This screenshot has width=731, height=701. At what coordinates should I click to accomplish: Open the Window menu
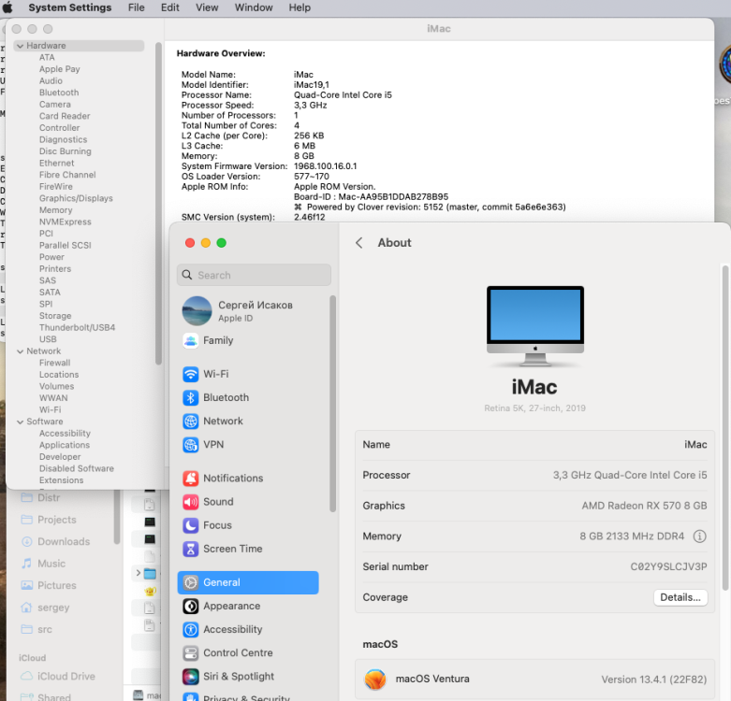pyautogui.click(x=254, y=7)
